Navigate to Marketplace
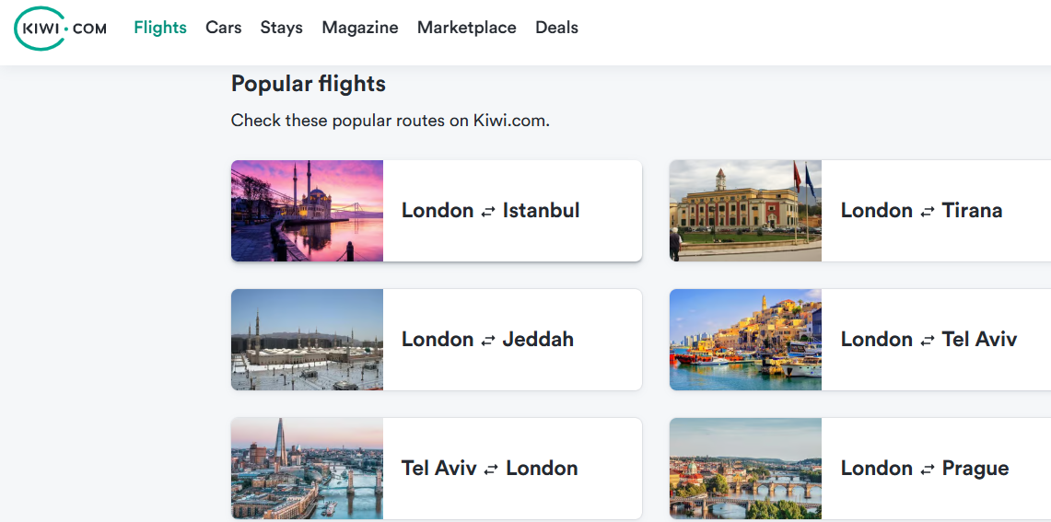Image resolution: width=1051 pixels, height=522 pixels. (467, 28)
